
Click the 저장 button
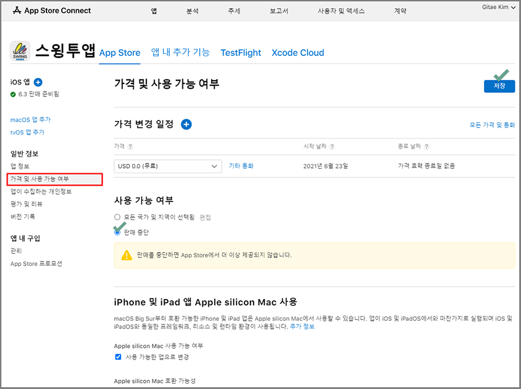(499, 86)
